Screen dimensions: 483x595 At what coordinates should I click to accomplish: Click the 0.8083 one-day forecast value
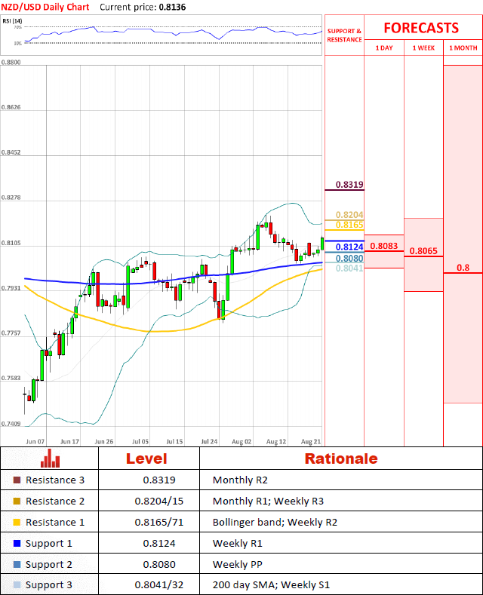[383, 246]
